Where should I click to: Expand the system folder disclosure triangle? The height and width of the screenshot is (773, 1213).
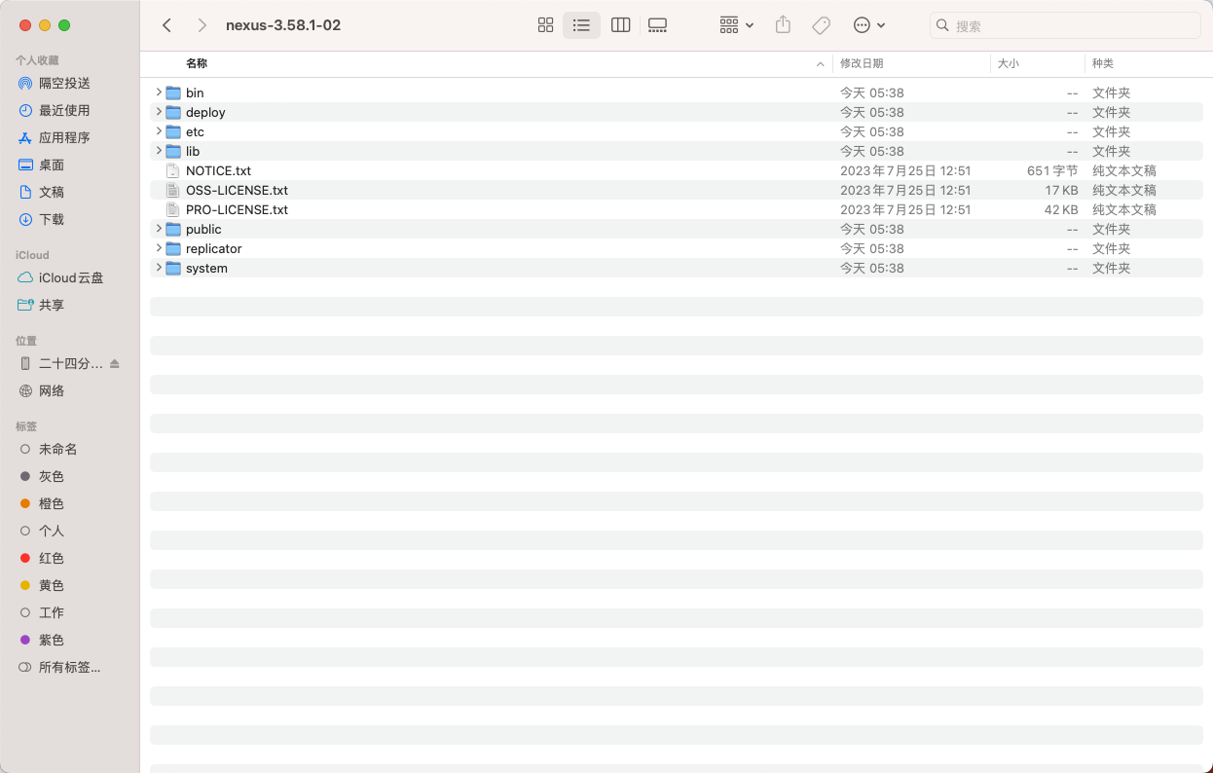pos(159,268)
